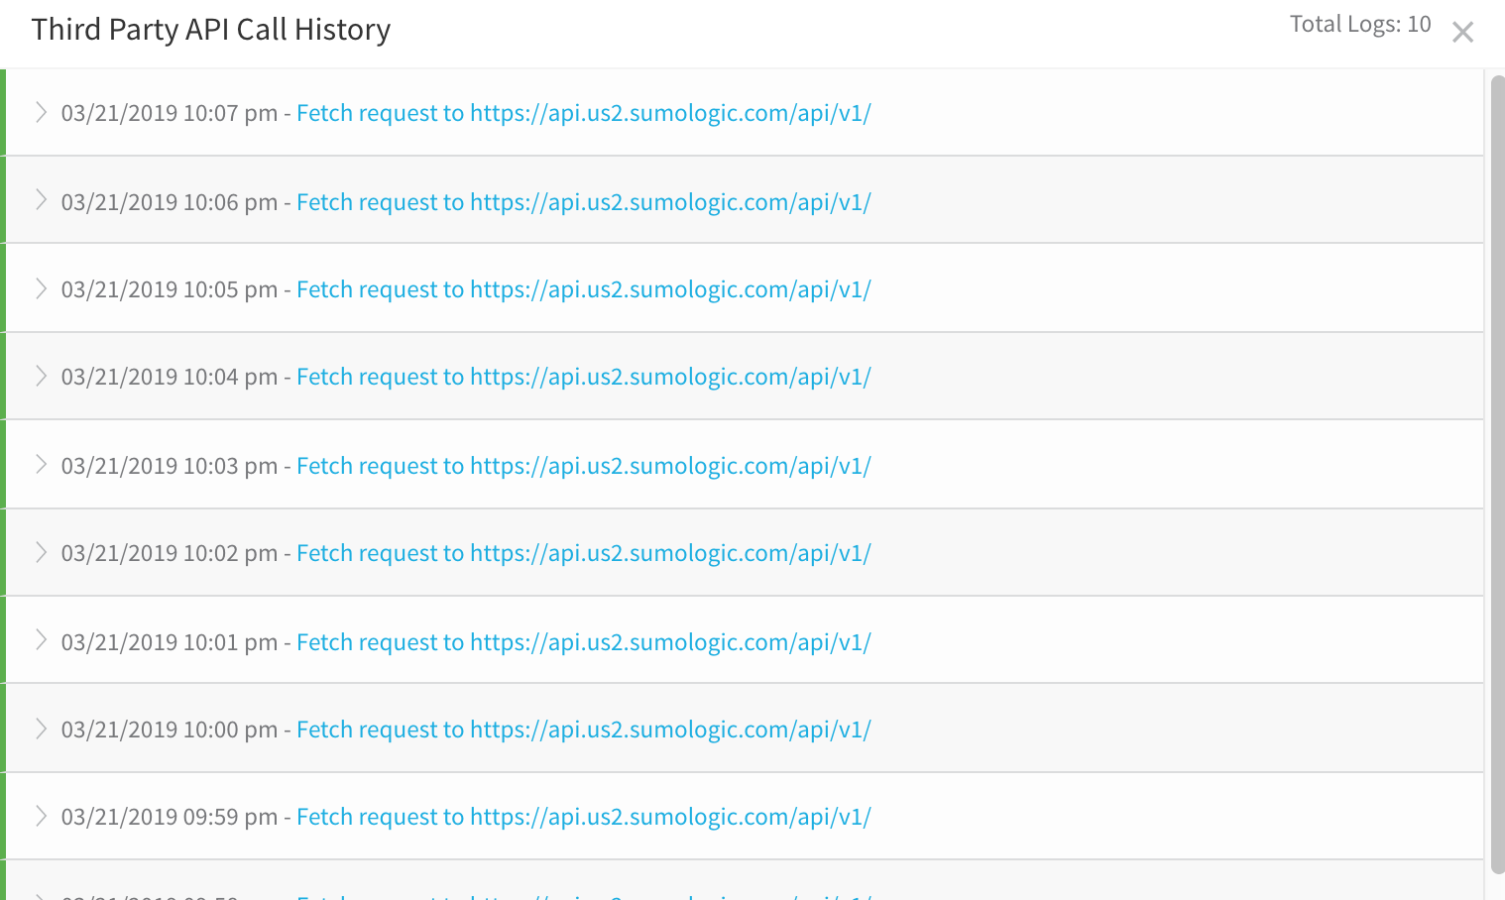Open the 10:00 pm Fetch request link

(x=584, y=730)
